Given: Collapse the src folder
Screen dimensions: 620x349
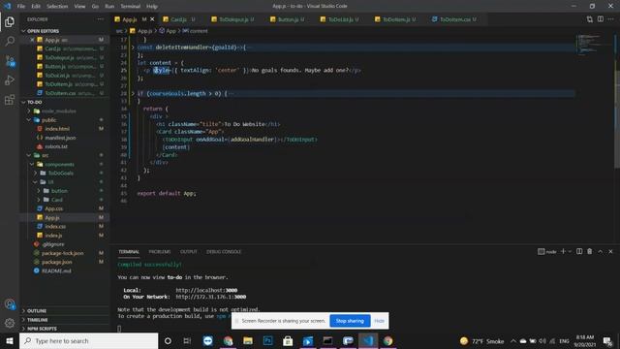Looking at the screenshot, I should (x=29, y=155).
